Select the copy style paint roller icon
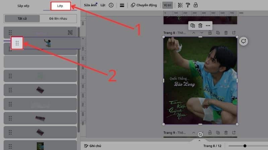The height and width of the screenshot is (150, 268). [188, 5]
